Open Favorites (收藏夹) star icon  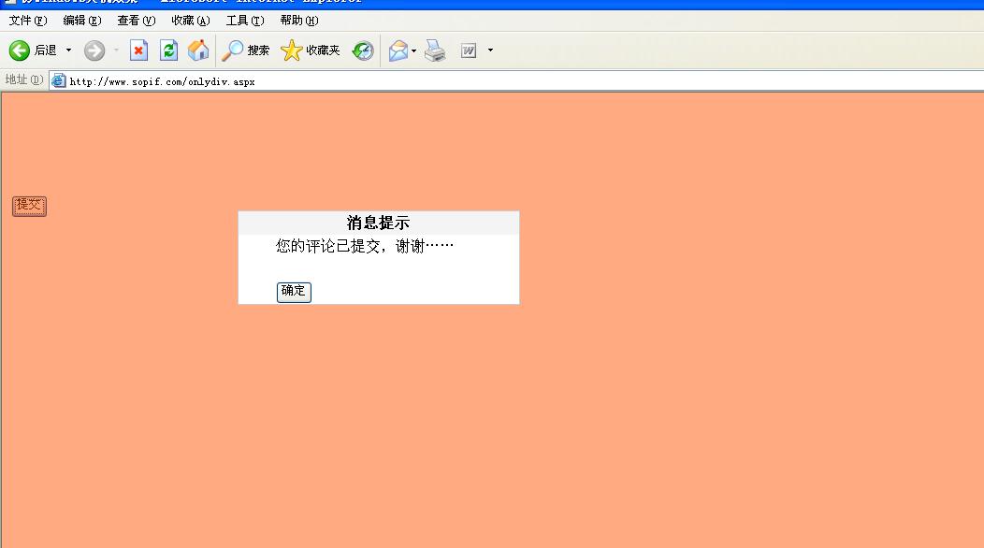click(291, 50)
